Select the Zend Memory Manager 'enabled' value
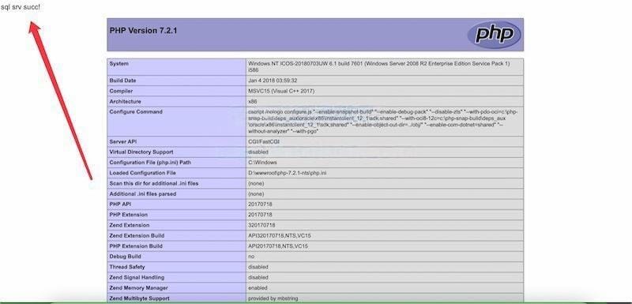The height and width of the screenshot is (304, 632). coord(258,288)
